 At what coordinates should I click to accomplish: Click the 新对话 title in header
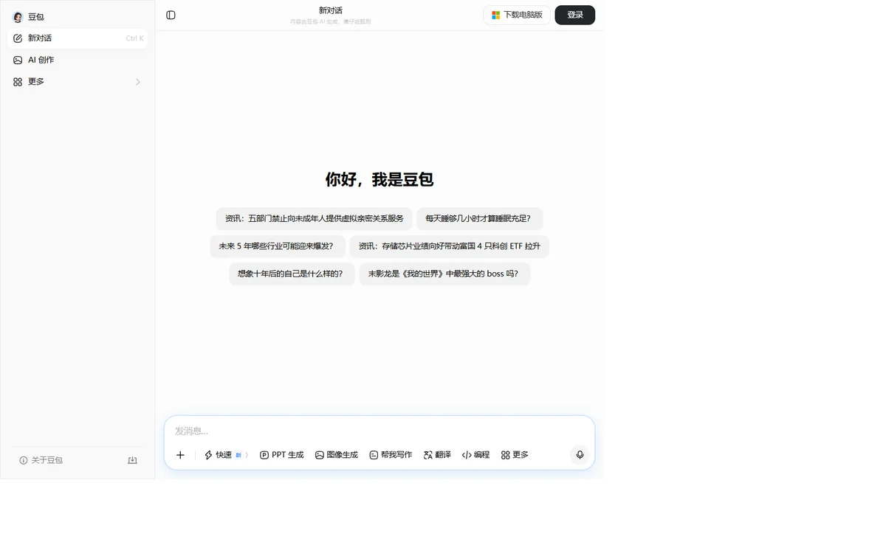[x=331, y=10]
